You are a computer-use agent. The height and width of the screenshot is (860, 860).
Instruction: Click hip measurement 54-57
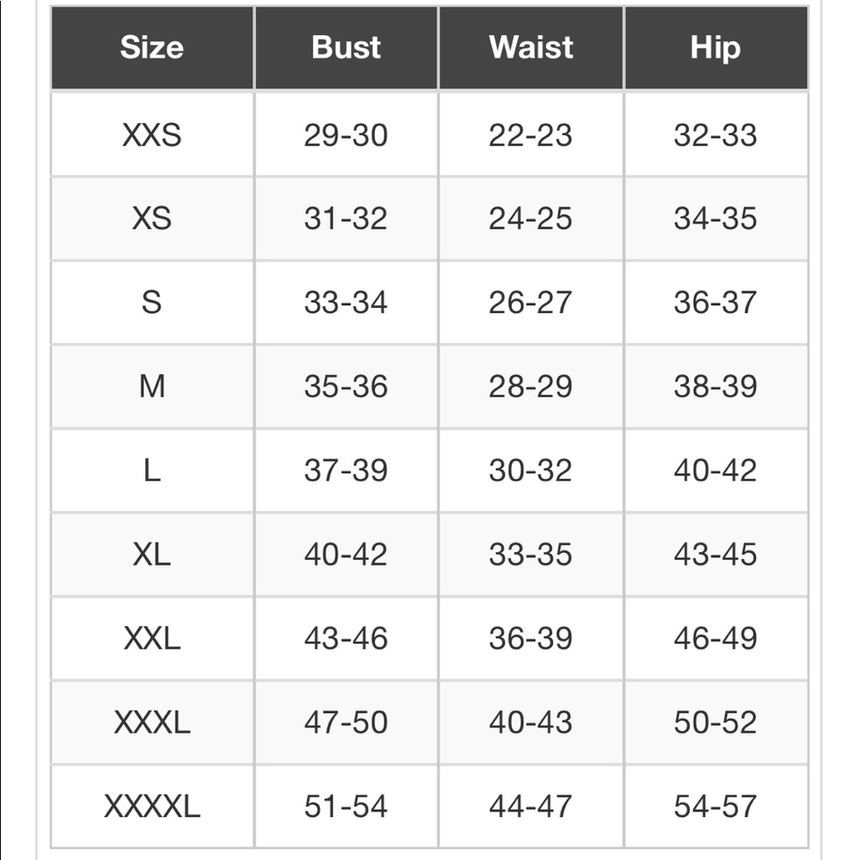coord(716,807)
